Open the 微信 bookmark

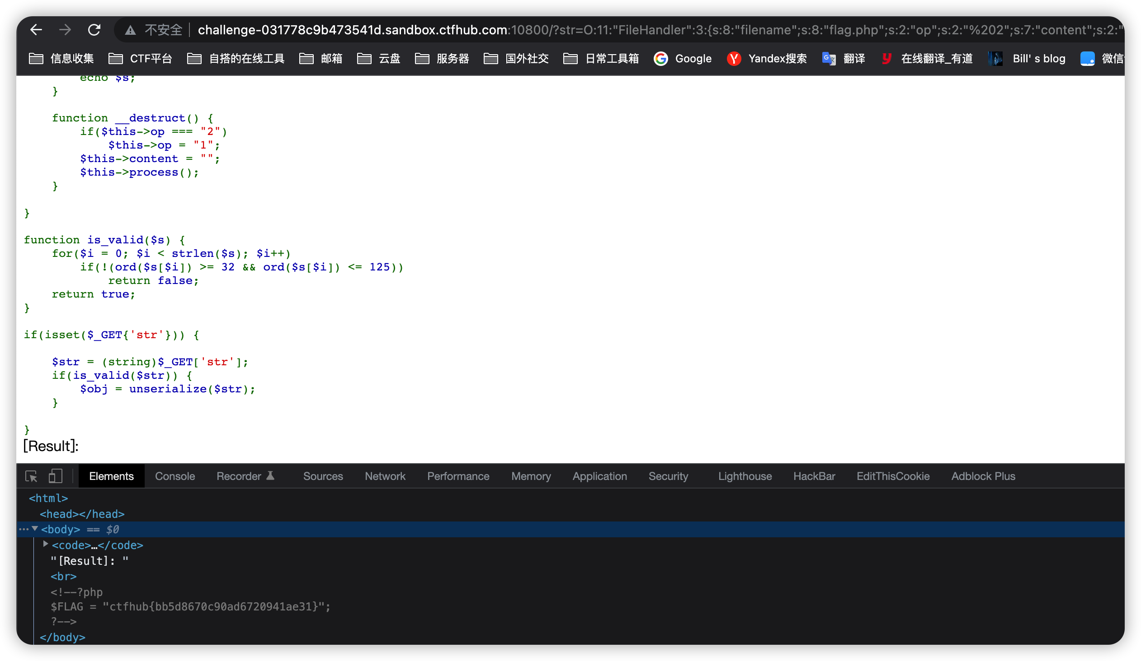[1102, 59]
